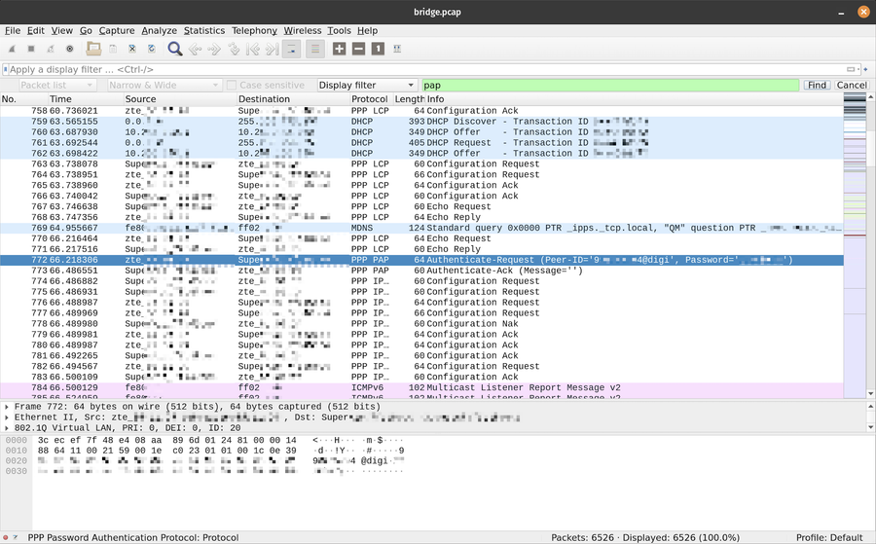Screen dimensions: 876x544
Task: Open the Go menu
Action: tap(86, 31)
